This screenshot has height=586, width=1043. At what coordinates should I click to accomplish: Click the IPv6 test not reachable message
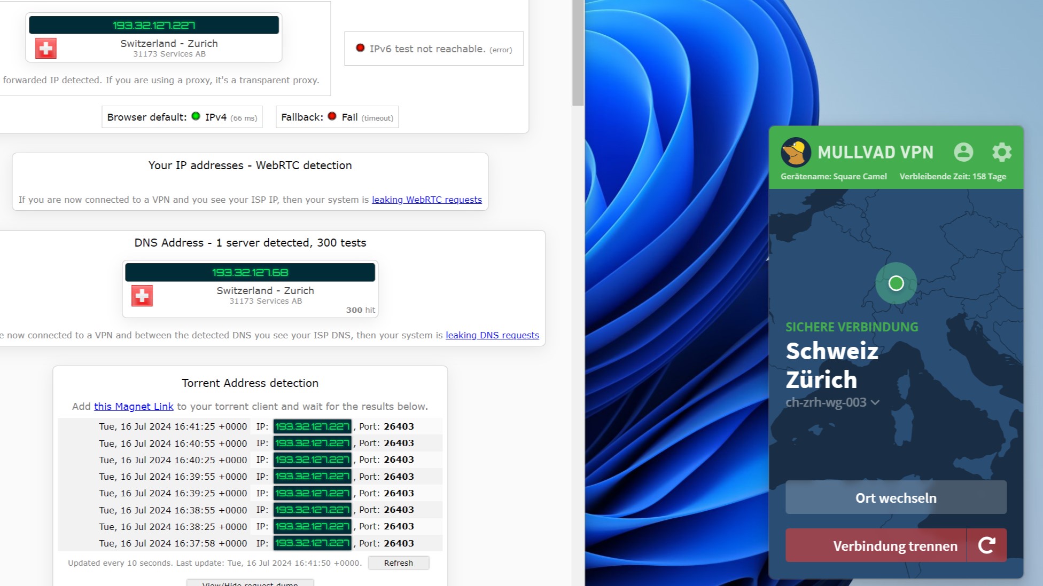coord(441,49)
